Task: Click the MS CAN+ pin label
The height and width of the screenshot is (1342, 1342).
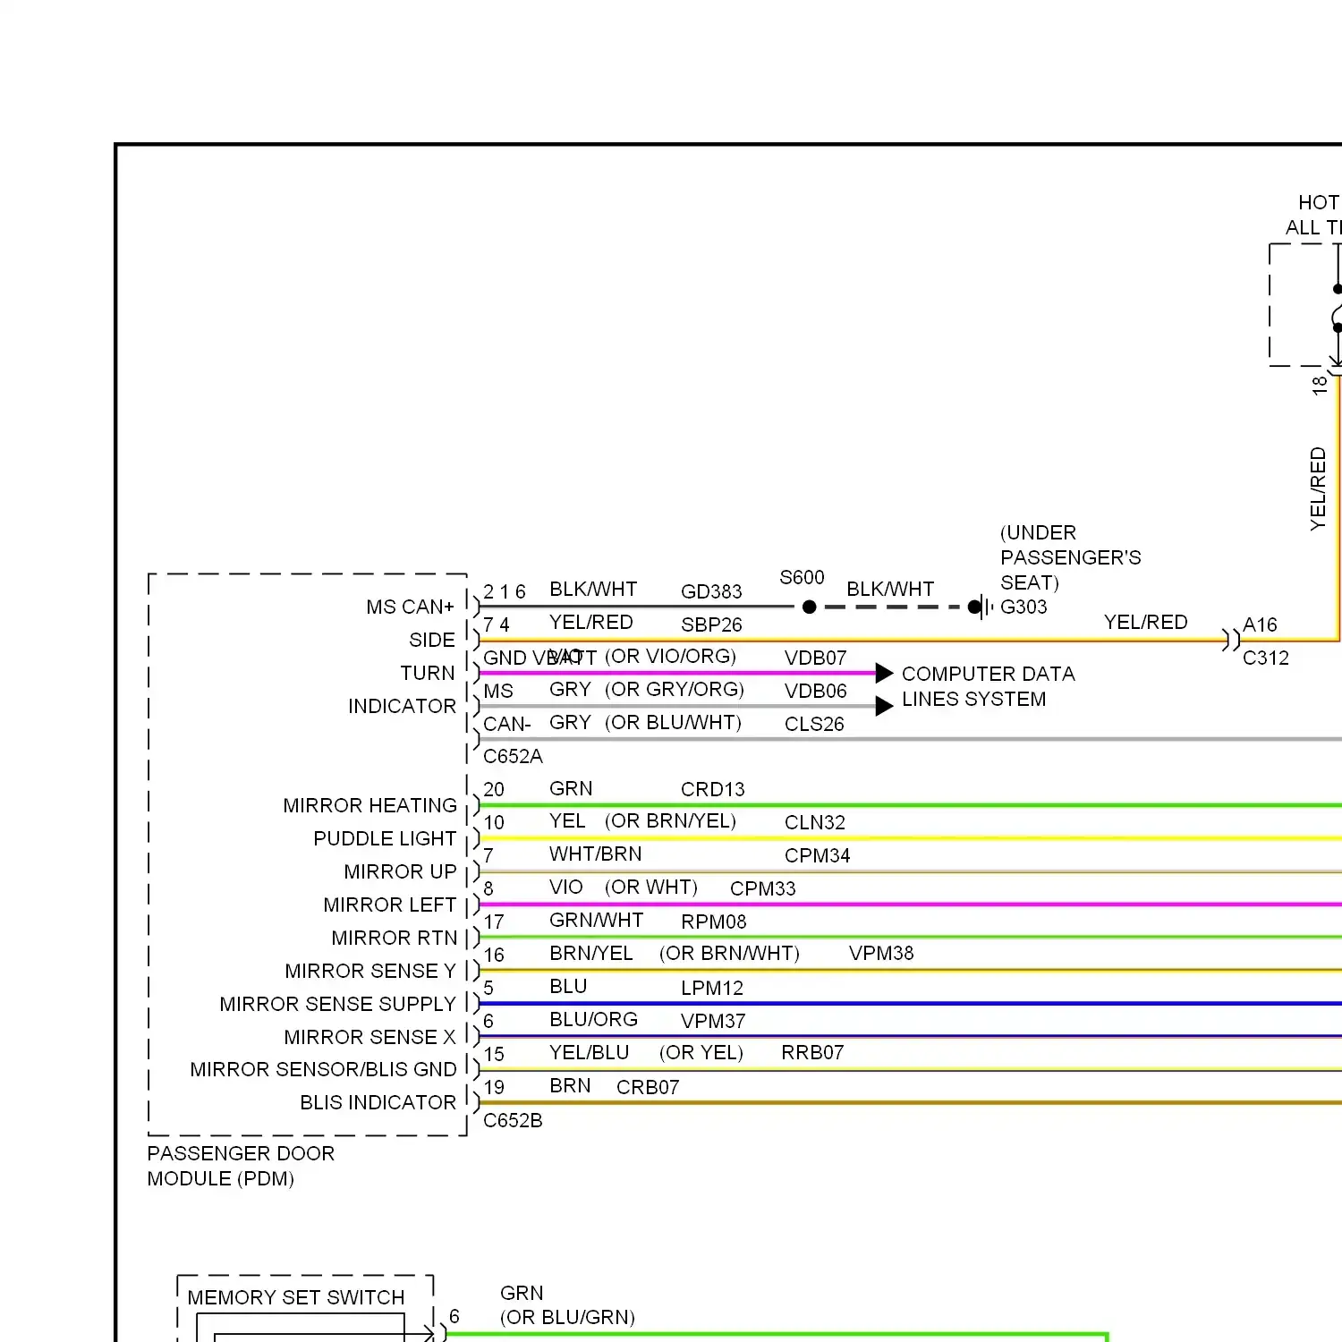Action: (x=410, y=607)
